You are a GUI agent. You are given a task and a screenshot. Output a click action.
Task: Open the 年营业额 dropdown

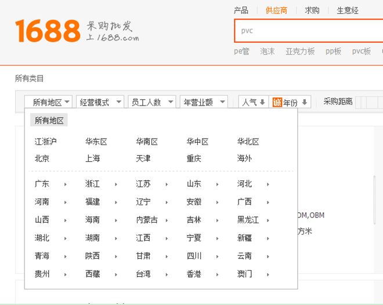[x=203, y=102]
